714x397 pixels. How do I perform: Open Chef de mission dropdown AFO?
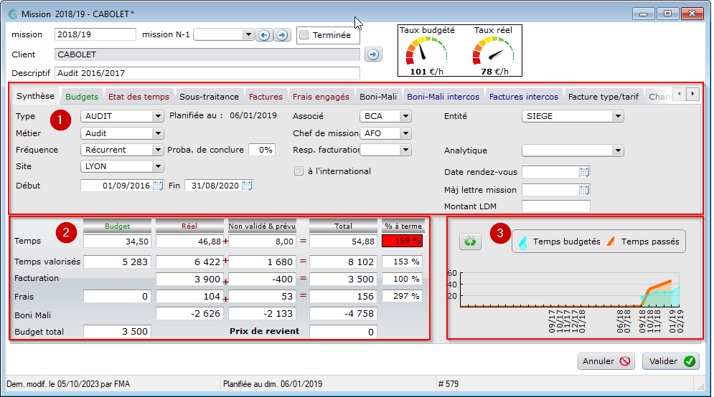point(405,133)
